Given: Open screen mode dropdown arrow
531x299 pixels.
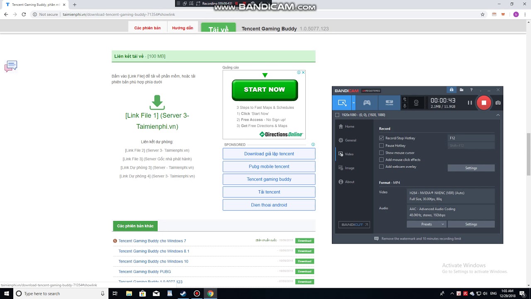Looking at the screenshot, I should (x=353, y=103).
